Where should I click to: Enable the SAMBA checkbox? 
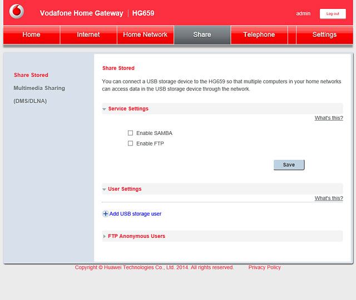coord(130,133)
